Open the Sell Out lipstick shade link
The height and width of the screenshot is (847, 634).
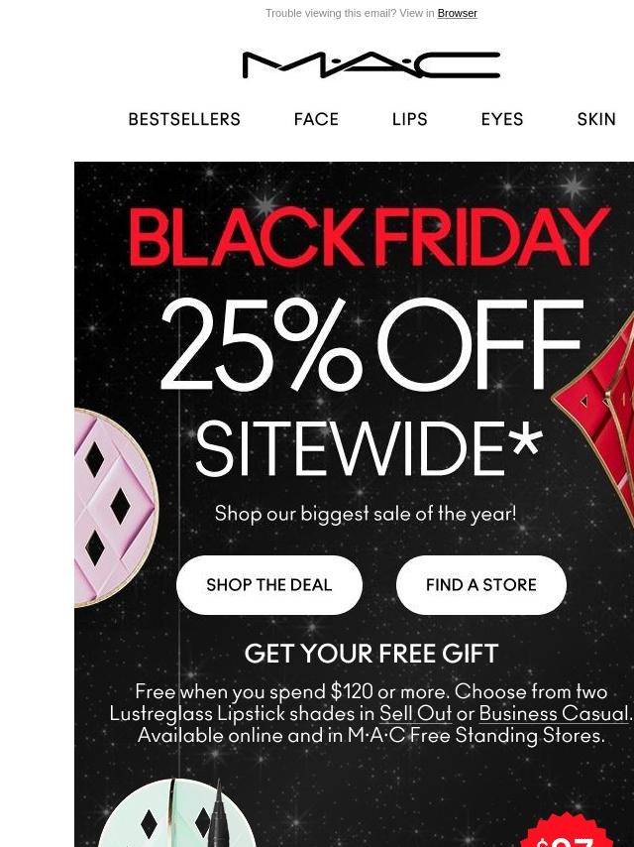click(415, 713)
